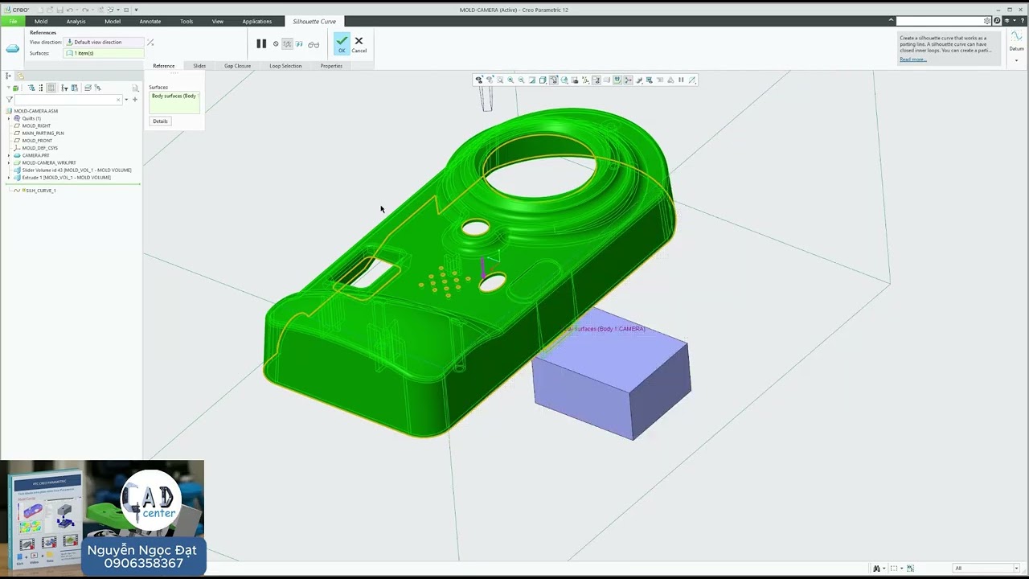Switch to the Analysis ribbon tab
The width and height of the screenshot is (1029, 579).
[76, 21]
